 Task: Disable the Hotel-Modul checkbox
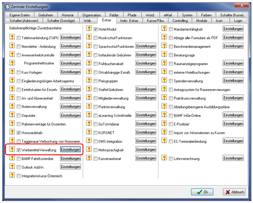tap(95, 29)
